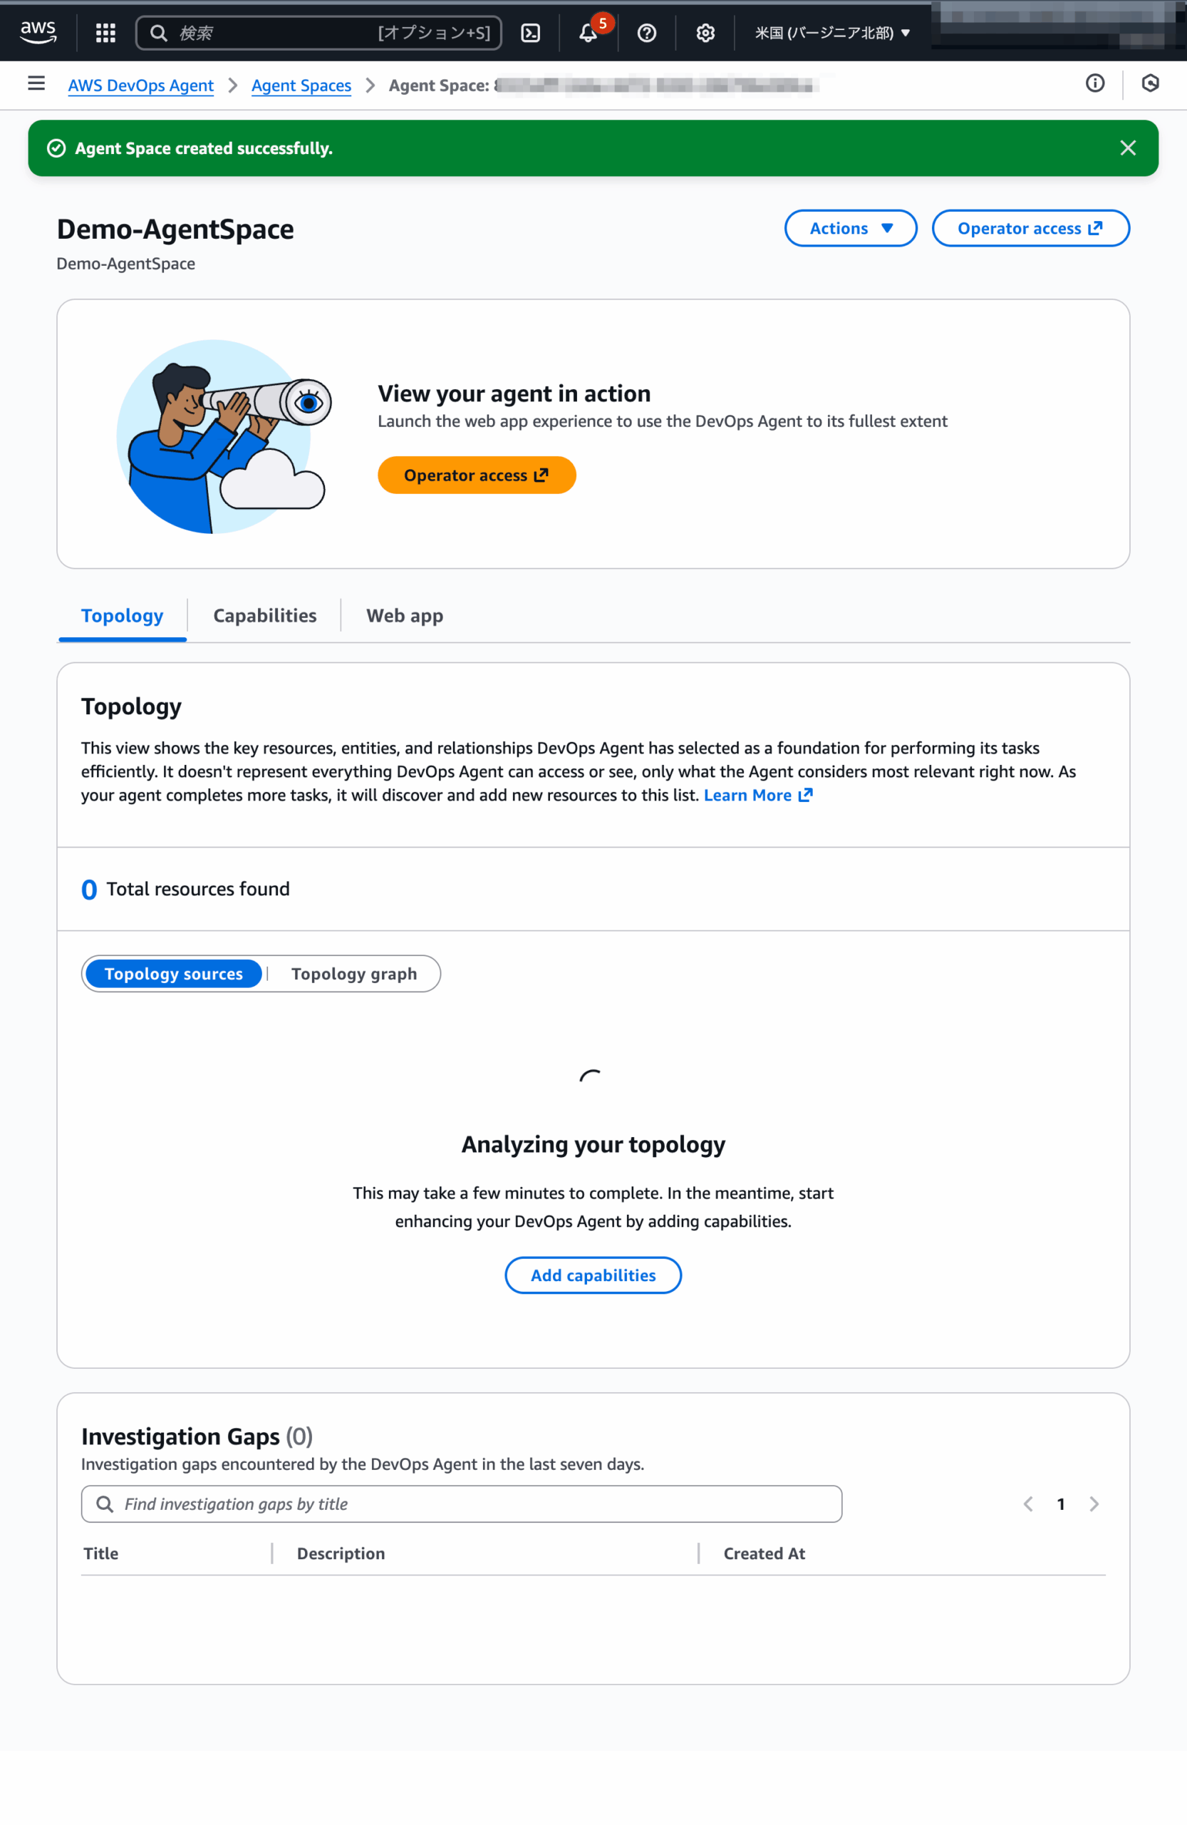The height and width of the screenshot is (1825, 1187).
Task: Click the orange Operator access button
Action: pyautogui.click(x=477, y=475)
